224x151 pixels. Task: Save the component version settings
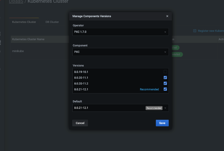pyautogui.click(x=162, y=123)
